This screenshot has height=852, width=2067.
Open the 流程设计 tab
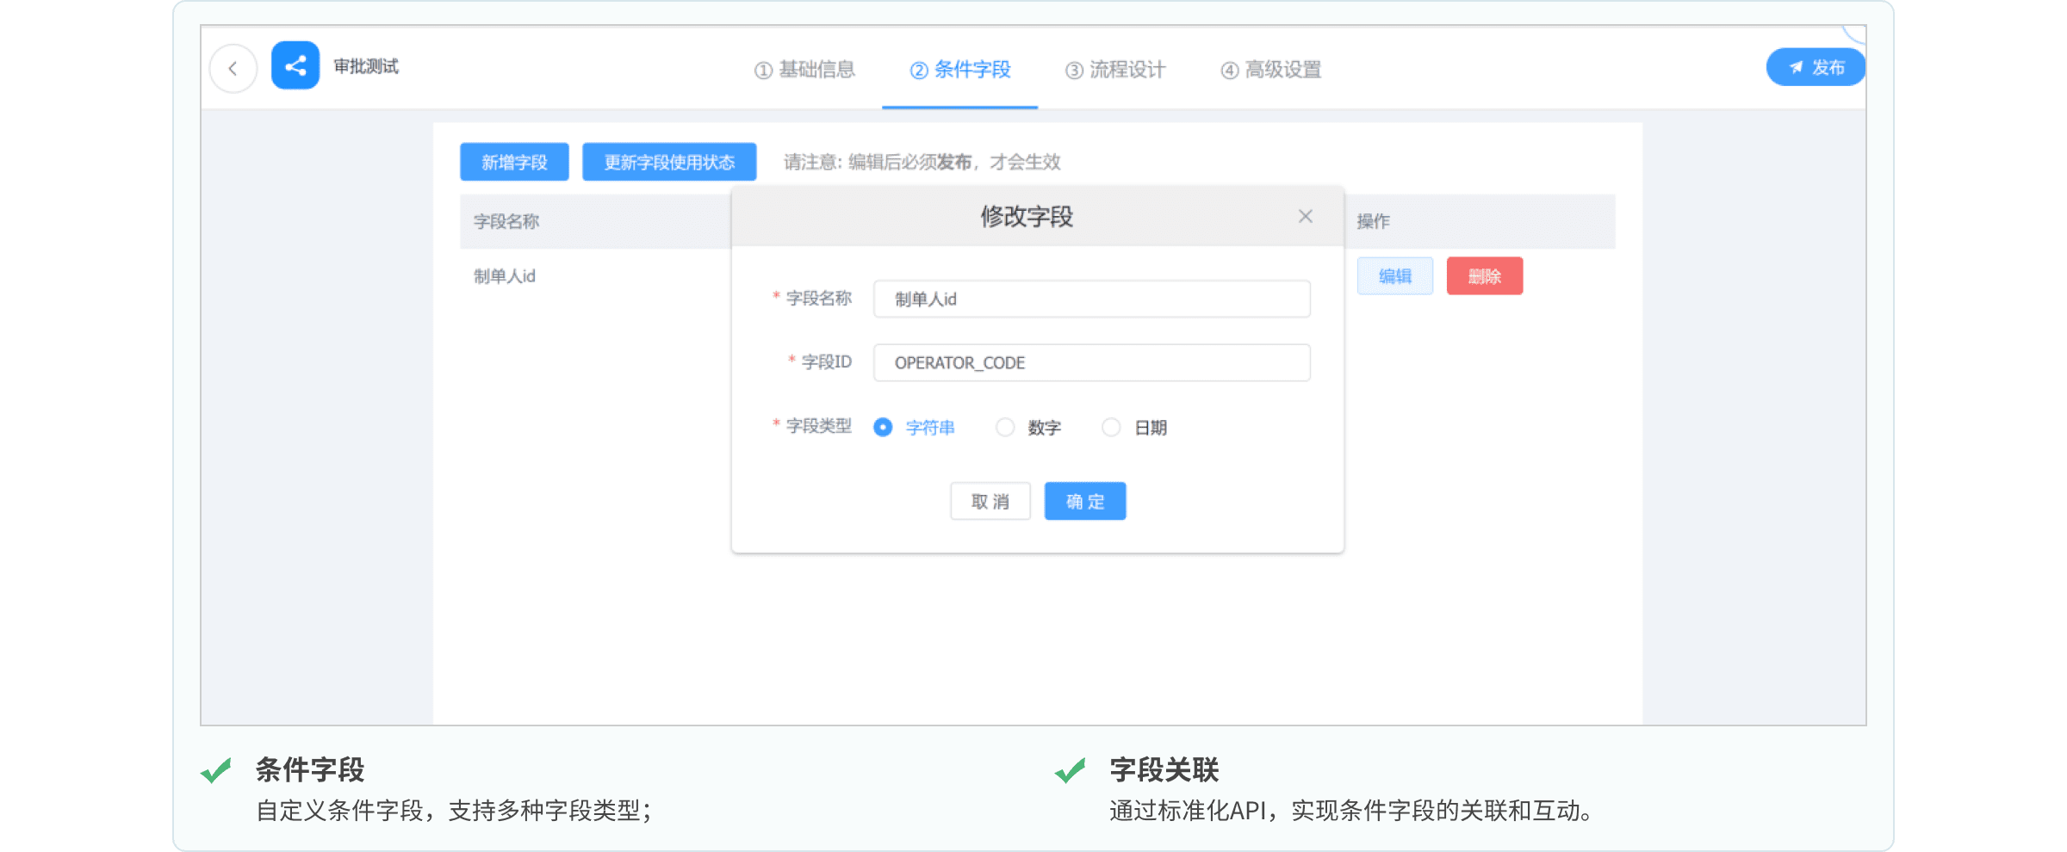tap(1115, 70)
